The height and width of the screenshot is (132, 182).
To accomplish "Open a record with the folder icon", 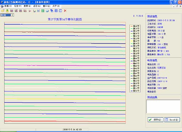I will (x=3, y=11).
